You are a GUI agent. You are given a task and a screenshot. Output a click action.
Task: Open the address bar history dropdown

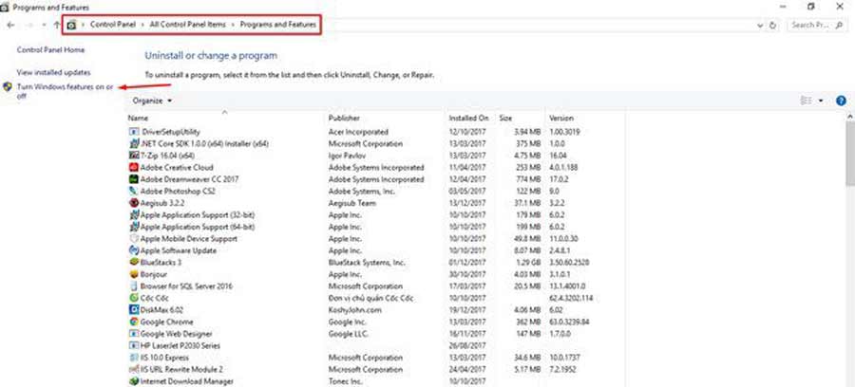point(763,25)
